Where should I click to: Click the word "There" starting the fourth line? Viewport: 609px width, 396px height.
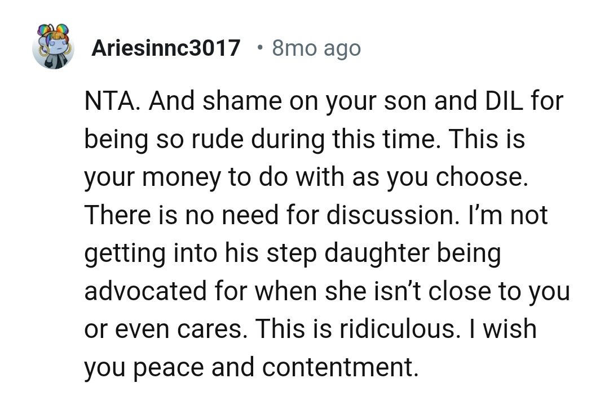click(116, 216)
